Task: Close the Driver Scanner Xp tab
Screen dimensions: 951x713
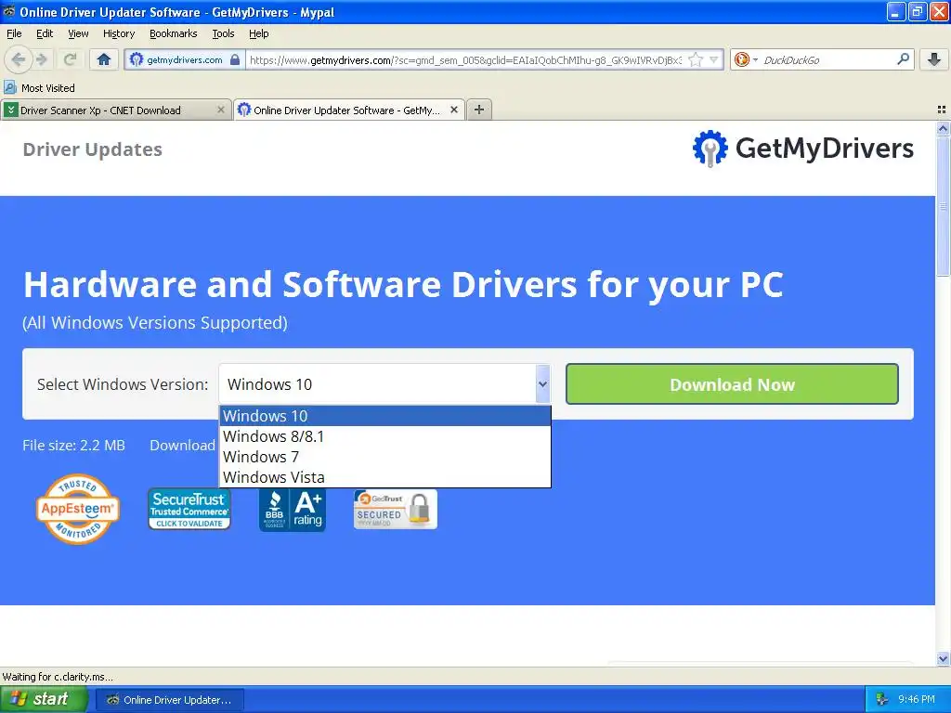Action: pyautogui.click(x=221, y=110)
